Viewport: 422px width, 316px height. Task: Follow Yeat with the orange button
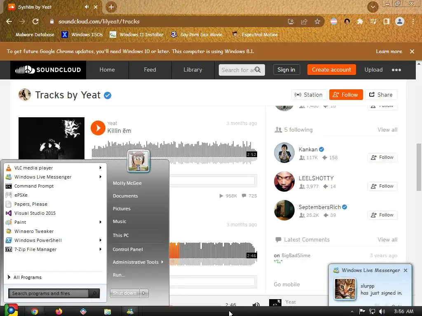(x=346, y=95)
